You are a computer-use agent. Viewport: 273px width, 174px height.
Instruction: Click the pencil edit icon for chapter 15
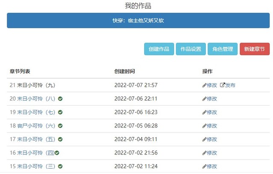coord(204,167)
